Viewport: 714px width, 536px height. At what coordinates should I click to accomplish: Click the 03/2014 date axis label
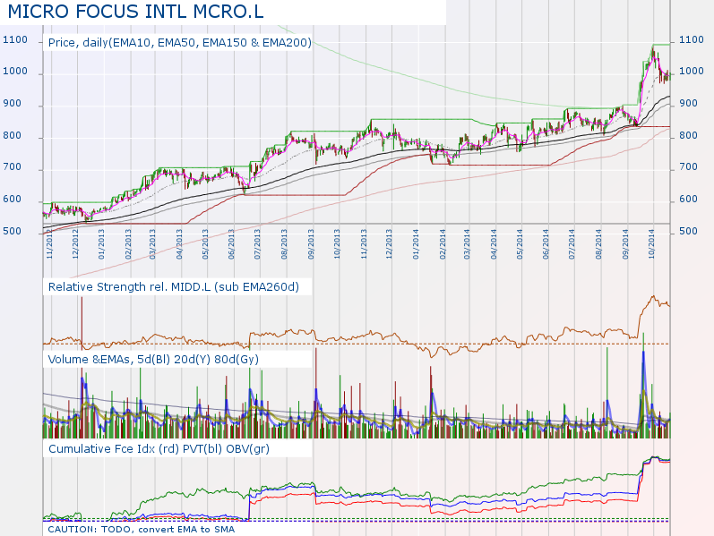467,244
